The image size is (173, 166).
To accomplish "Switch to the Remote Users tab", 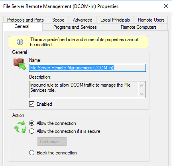I will coord(151,20).
